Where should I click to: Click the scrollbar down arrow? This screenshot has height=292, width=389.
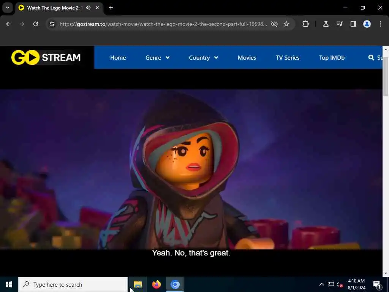pos(386,273)
